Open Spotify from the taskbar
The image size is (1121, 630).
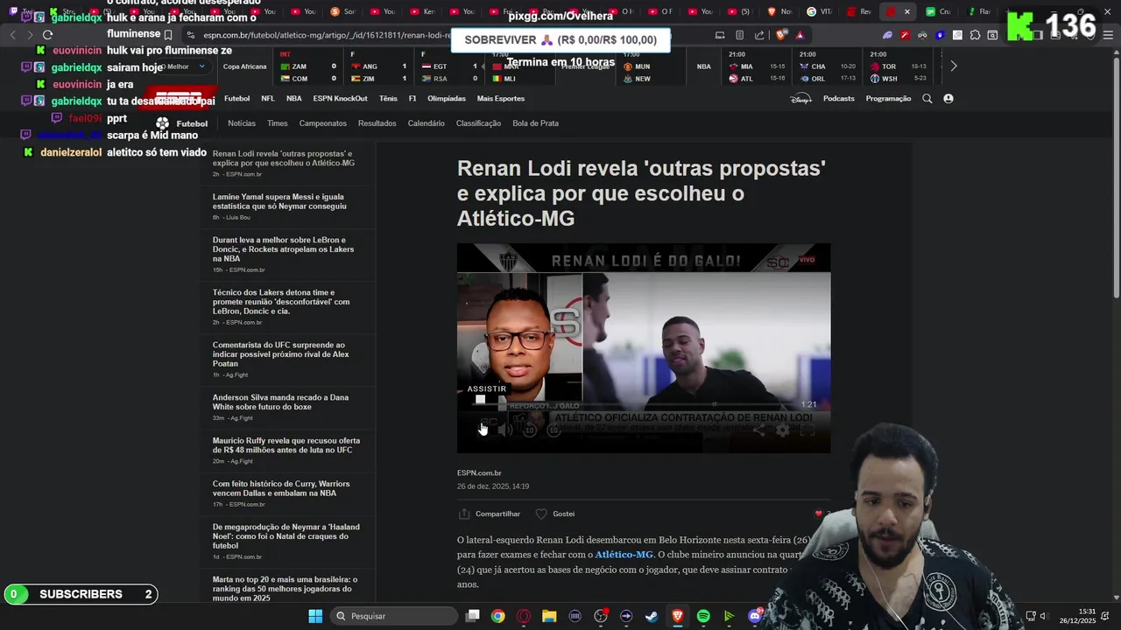pyautogui.click(x=703, y=616)
